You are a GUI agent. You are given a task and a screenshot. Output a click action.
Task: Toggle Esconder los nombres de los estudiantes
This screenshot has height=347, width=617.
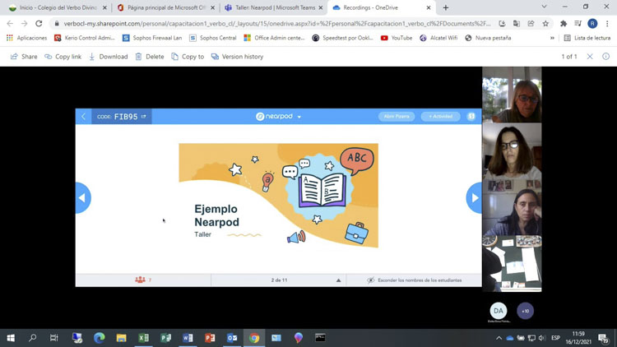click(x=415, y=280)
